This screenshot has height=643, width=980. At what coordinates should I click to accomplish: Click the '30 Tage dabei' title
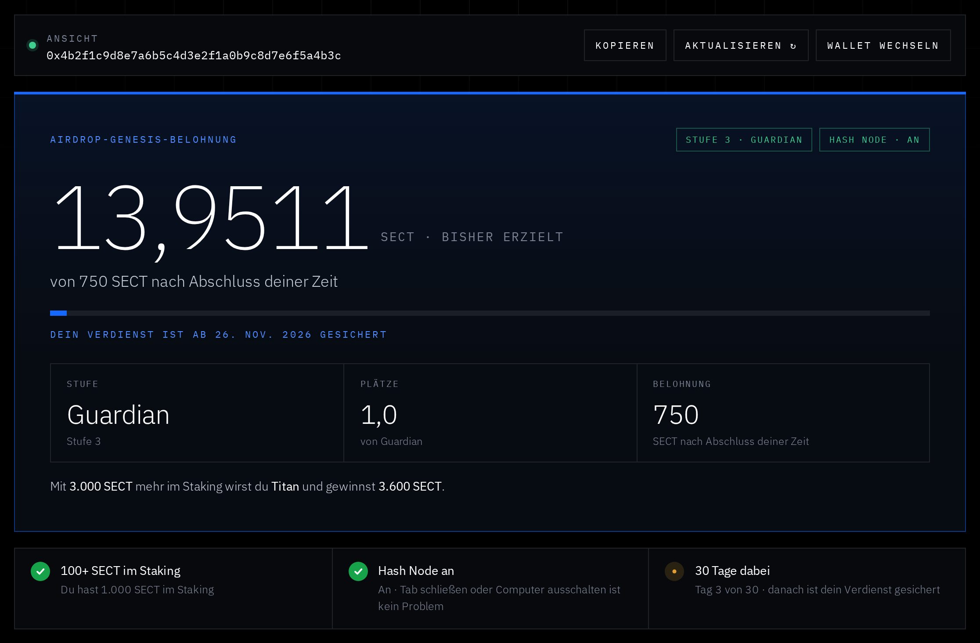[732, 571]
